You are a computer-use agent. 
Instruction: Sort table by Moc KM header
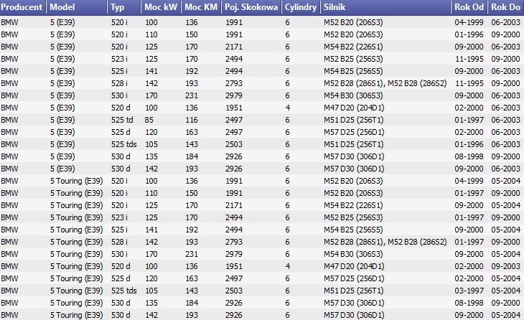(x=201, y=7)
